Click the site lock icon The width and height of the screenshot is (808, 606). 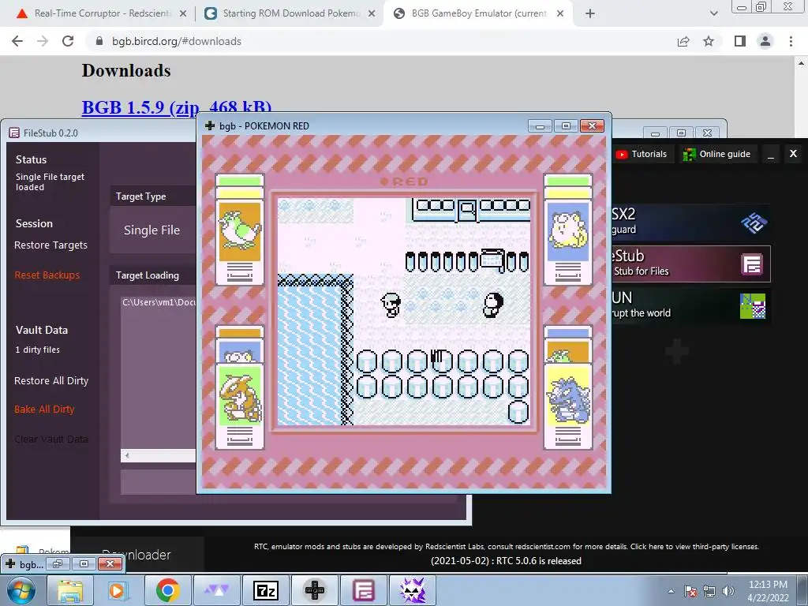coord(99,41)
